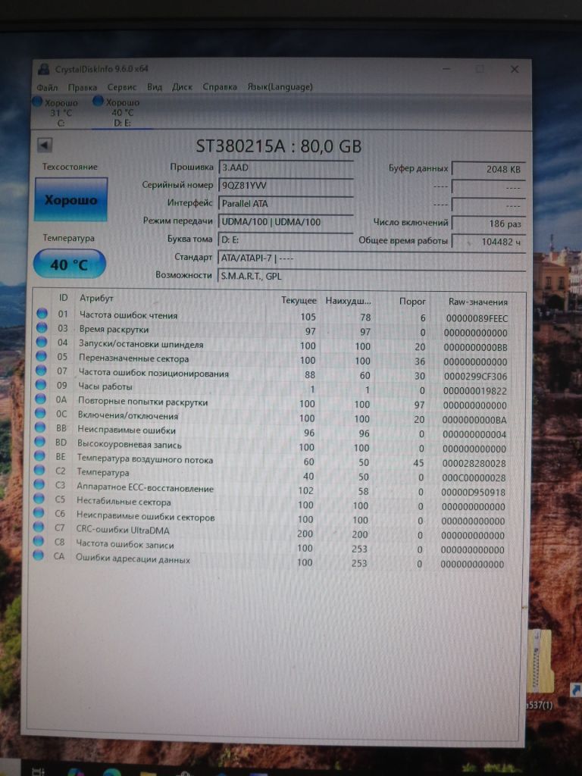The width and height of the screenshot is (582, 776).
Task: Open the Язык(Language) menu
Action: [280, 87]
